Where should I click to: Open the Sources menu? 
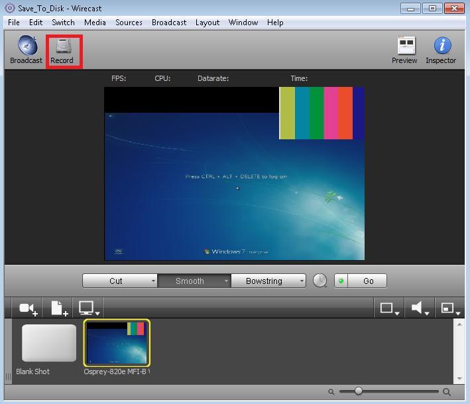pos(129,23)
